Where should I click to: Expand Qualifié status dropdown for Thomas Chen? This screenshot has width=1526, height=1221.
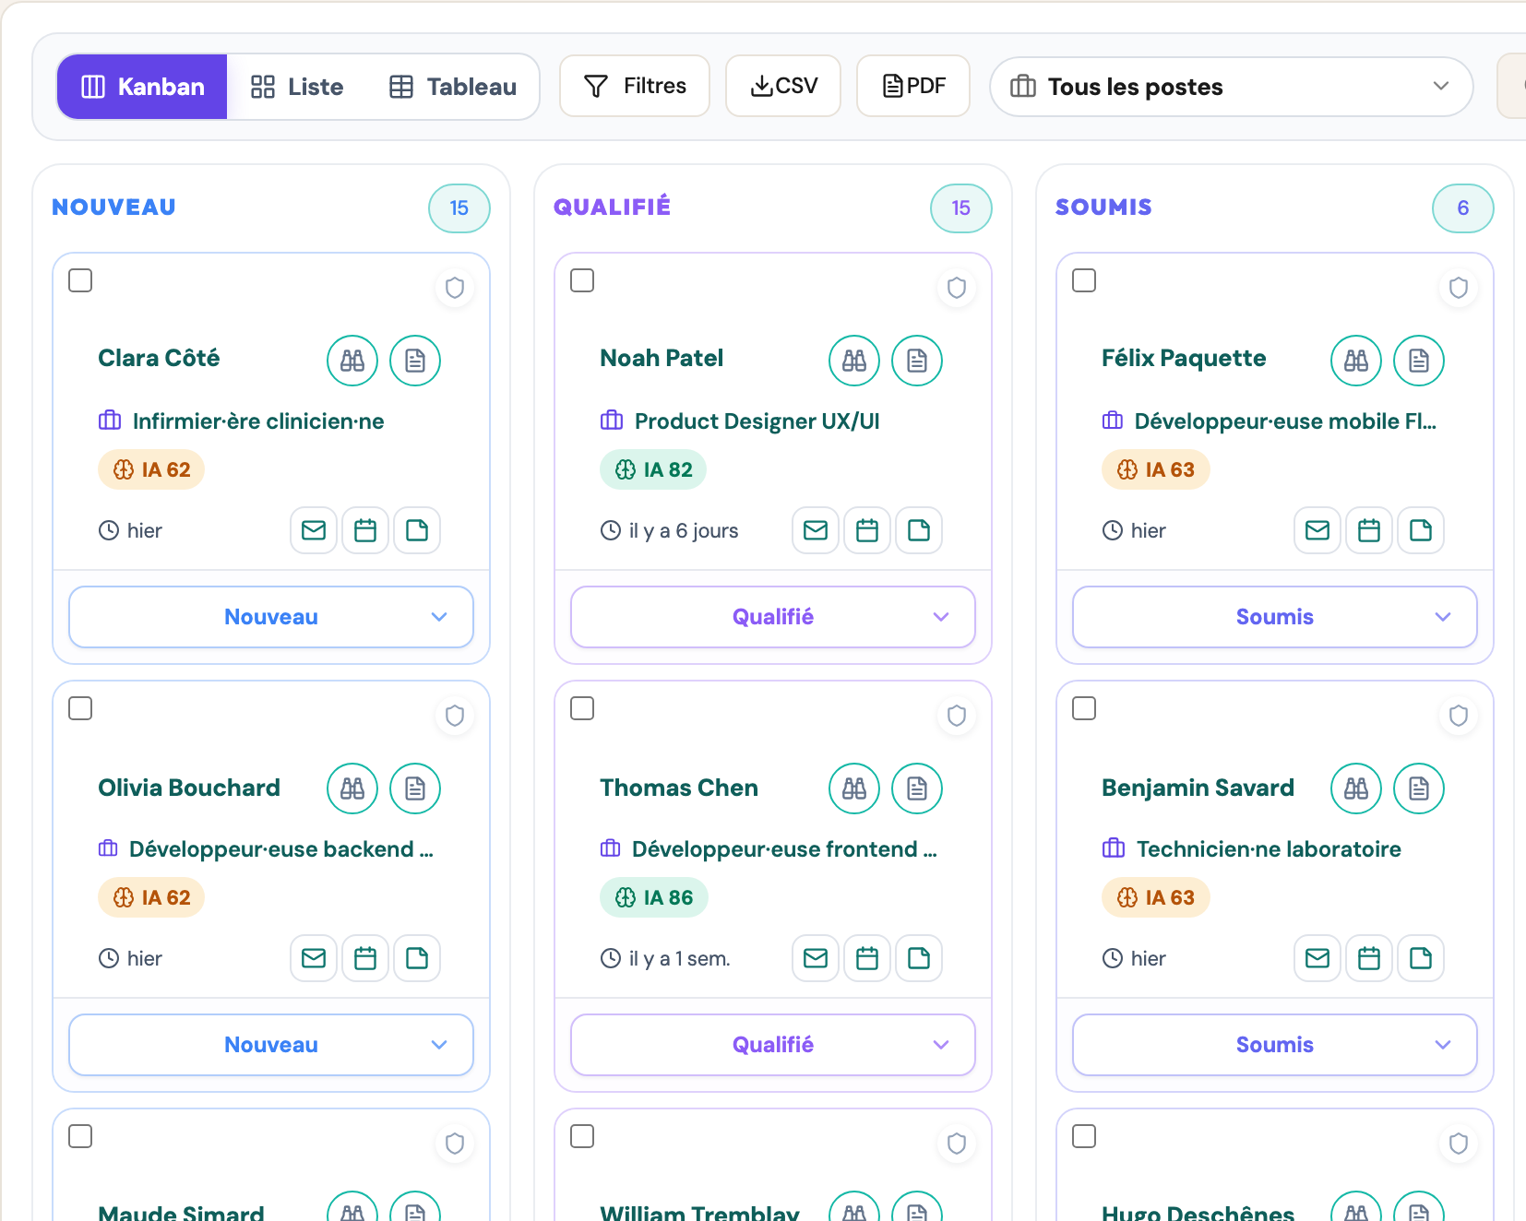[773, 1045]
